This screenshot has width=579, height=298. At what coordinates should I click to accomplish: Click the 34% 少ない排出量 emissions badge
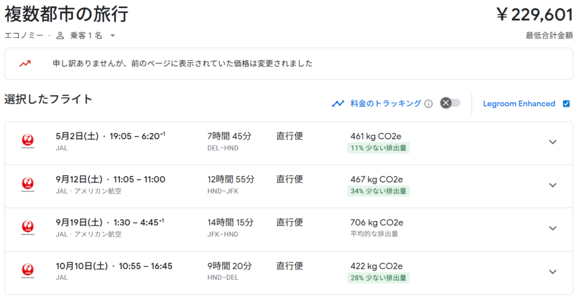click(378, 191)
